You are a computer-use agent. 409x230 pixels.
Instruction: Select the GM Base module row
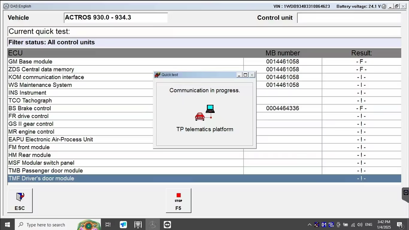pyautogui.click(x=204, y=61)
